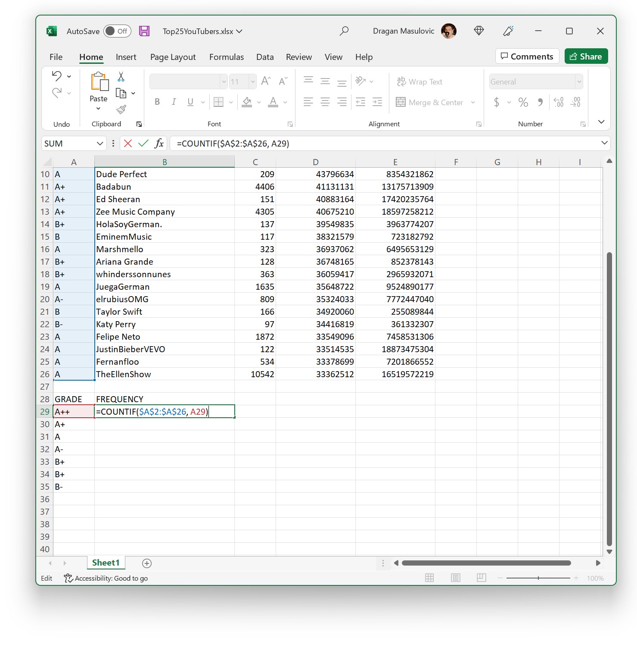
Task: Toggle Wrap Text
Action: (419, 81)
